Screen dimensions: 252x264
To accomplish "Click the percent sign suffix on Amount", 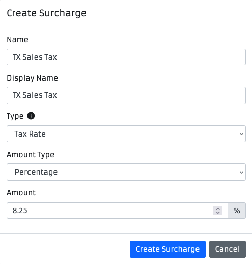I will [x=237, y=211].
